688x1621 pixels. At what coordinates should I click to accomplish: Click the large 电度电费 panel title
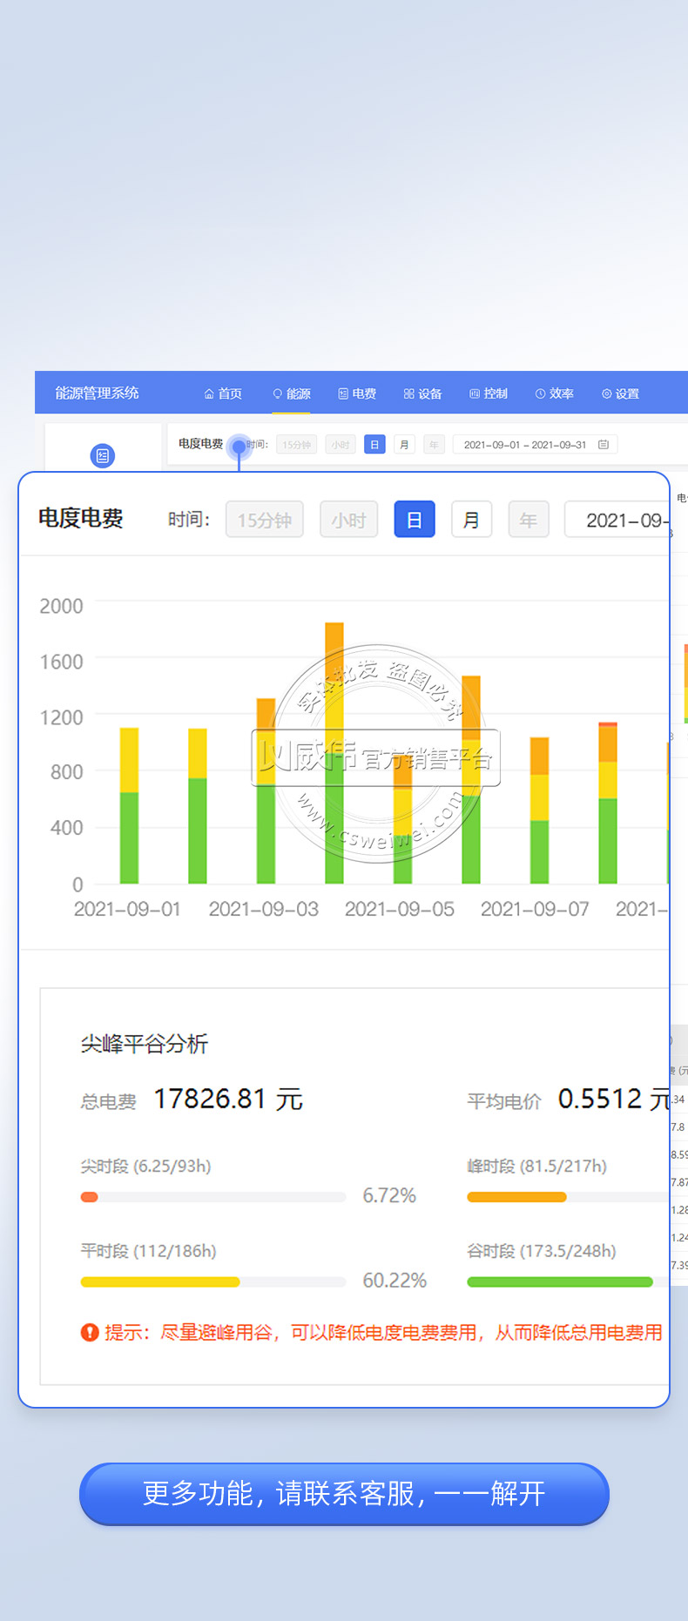[x=80, y=519]
